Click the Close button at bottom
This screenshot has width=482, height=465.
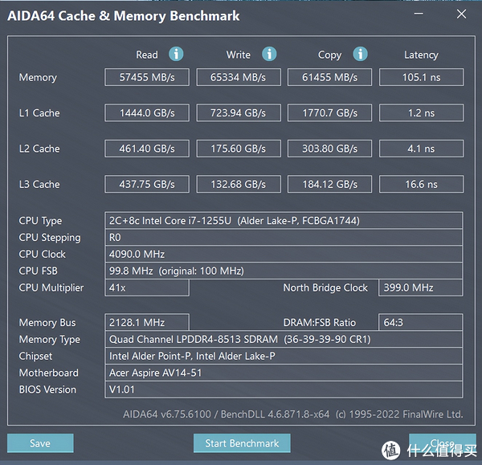pyautogui.click(x=443, y=443)
